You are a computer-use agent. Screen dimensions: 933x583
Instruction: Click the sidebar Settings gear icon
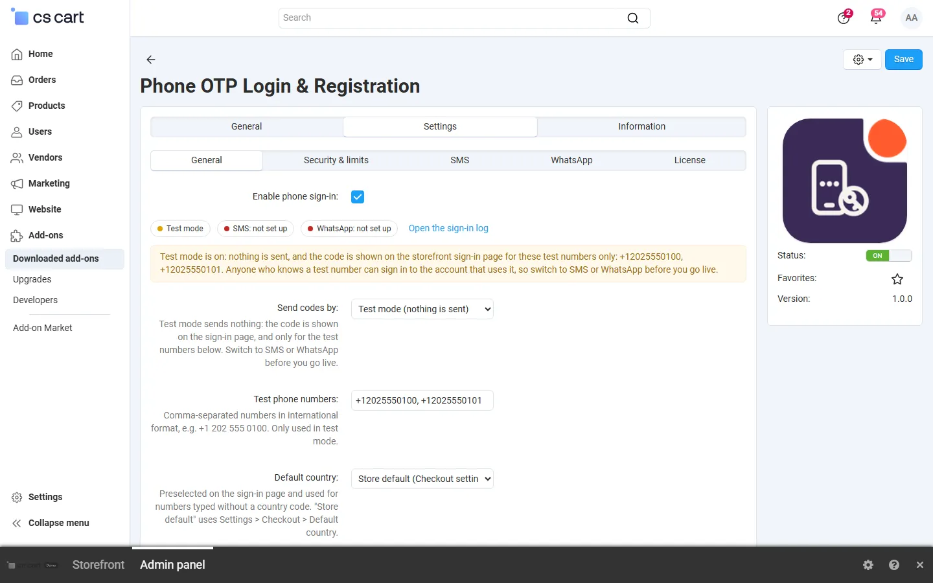tap(17, 497)
